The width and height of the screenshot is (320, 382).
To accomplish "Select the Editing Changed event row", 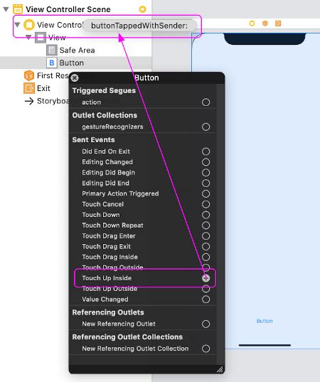I will coord(143,162).
